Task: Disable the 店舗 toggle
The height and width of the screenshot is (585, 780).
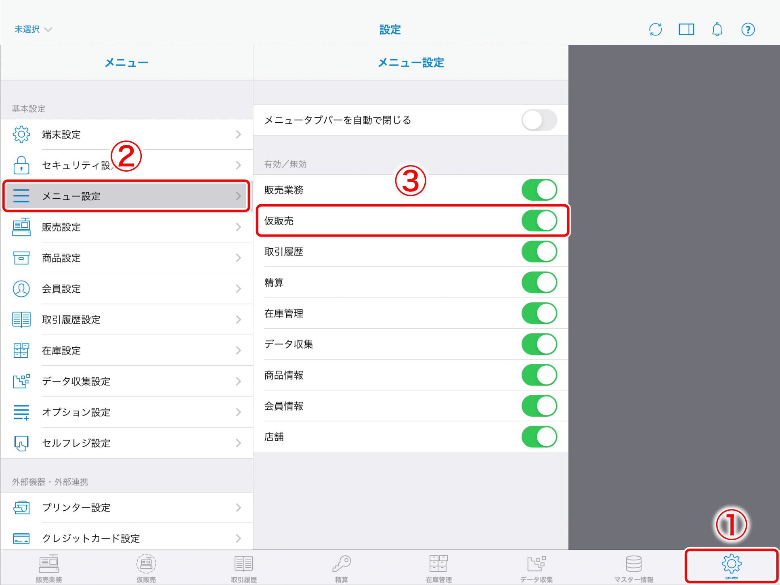Action: pyautogui.click(x=539, y=437)
